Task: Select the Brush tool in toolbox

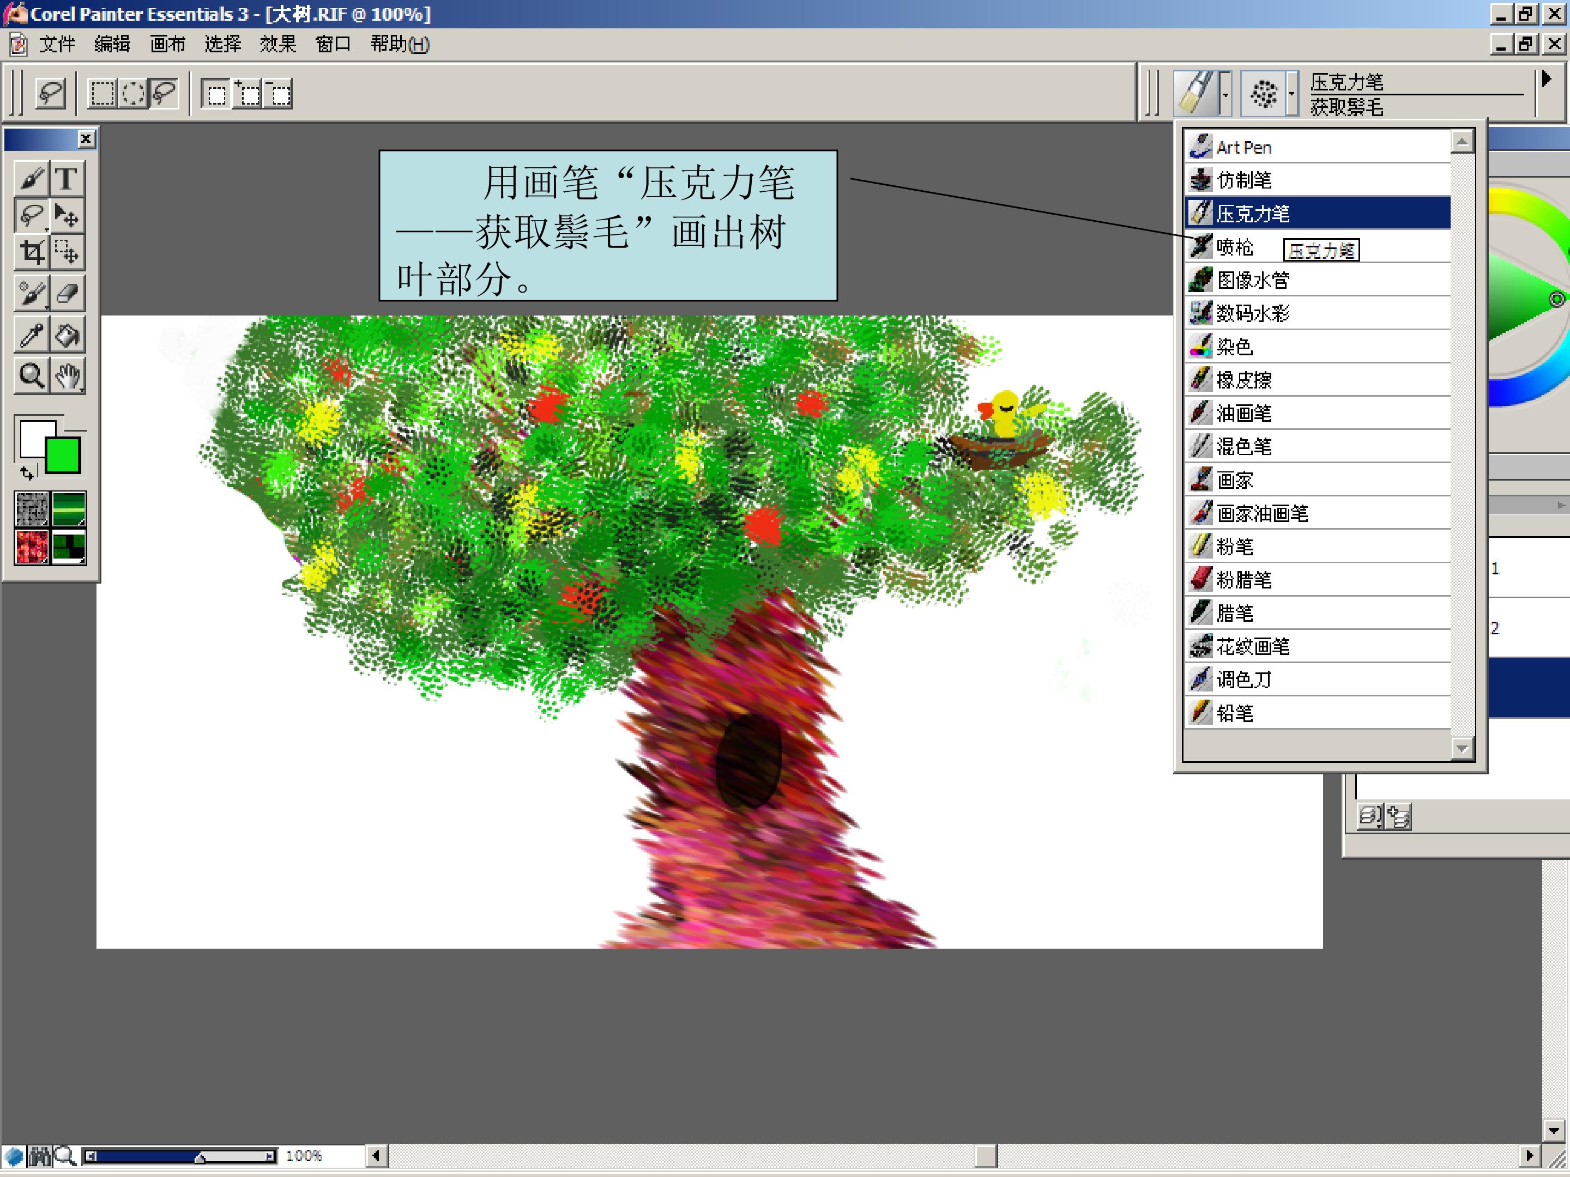Action: 31,178
